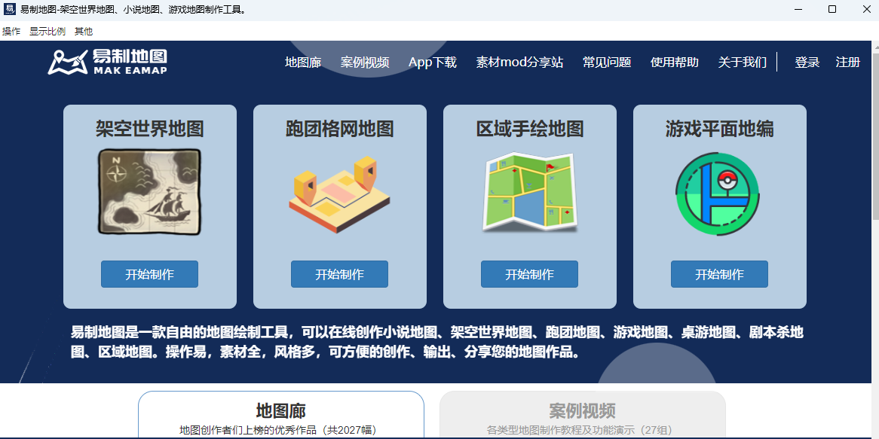Viewport: 879px width, 439px height.
Task: Open 常见问题 page
Action: coord(607,62)
